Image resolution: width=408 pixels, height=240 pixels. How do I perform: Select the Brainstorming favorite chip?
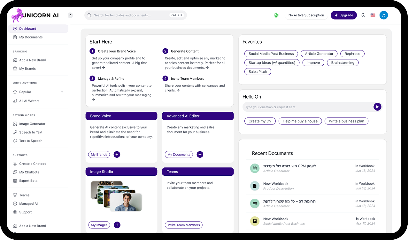(x=343, y=63)
